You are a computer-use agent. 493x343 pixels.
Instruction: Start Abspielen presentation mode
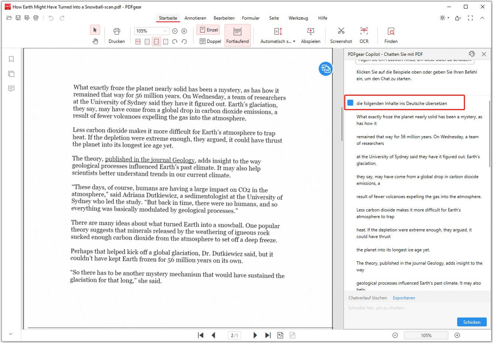click(311, 35)
